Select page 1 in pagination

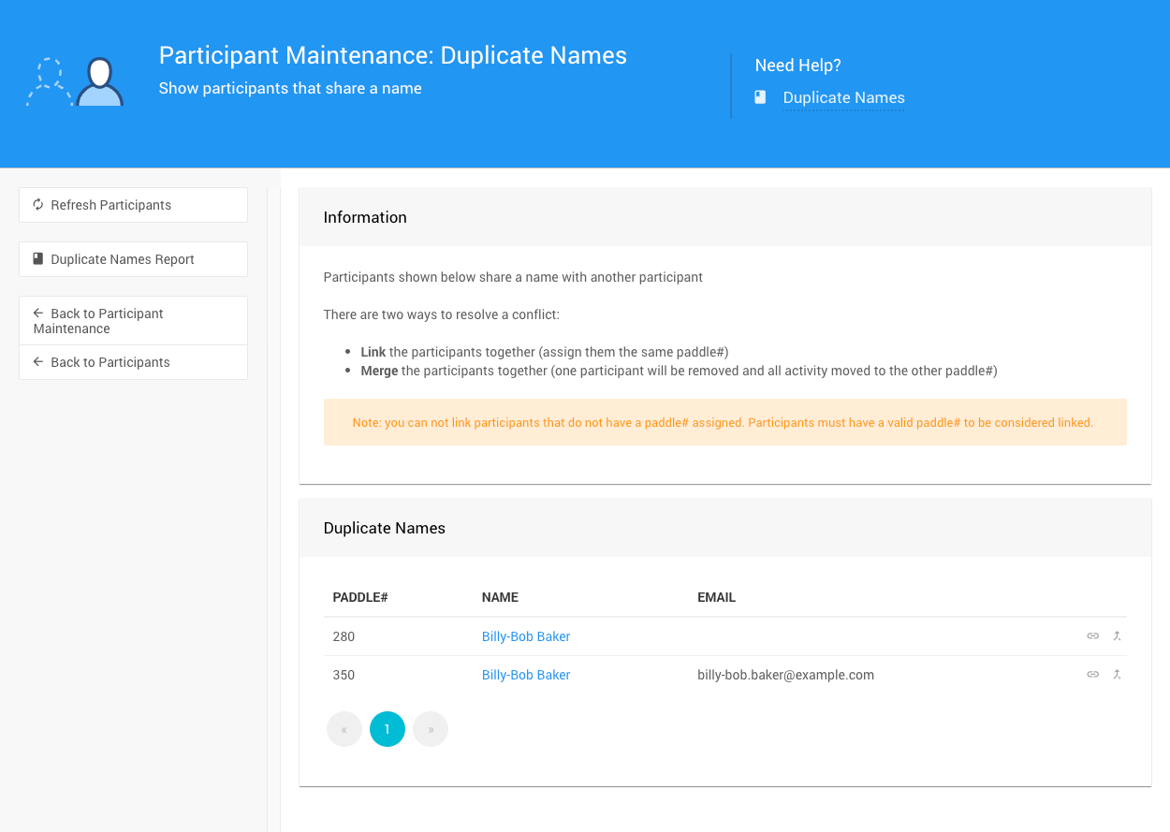388,729
